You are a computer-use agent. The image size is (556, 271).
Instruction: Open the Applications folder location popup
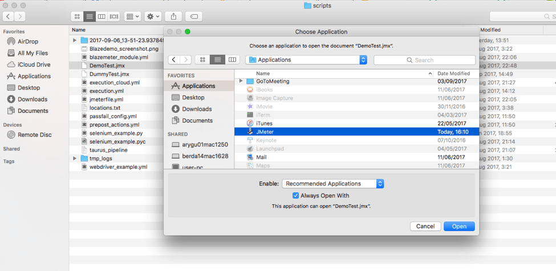(306, 60)
